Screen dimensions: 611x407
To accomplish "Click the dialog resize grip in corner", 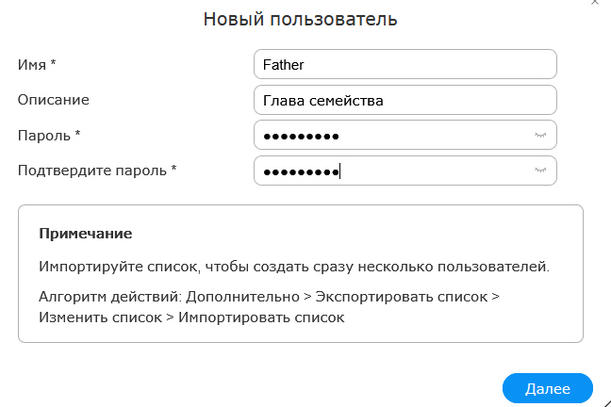I will click(x=607, y=403).
